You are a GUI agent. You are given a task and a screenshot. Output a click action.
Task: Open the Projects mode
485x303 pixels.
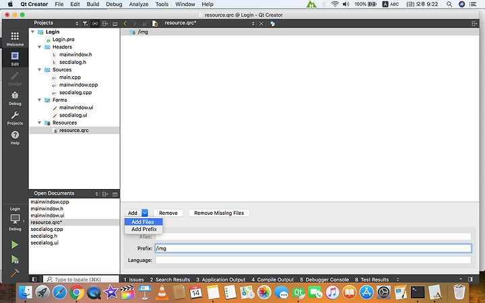point(15,118)
